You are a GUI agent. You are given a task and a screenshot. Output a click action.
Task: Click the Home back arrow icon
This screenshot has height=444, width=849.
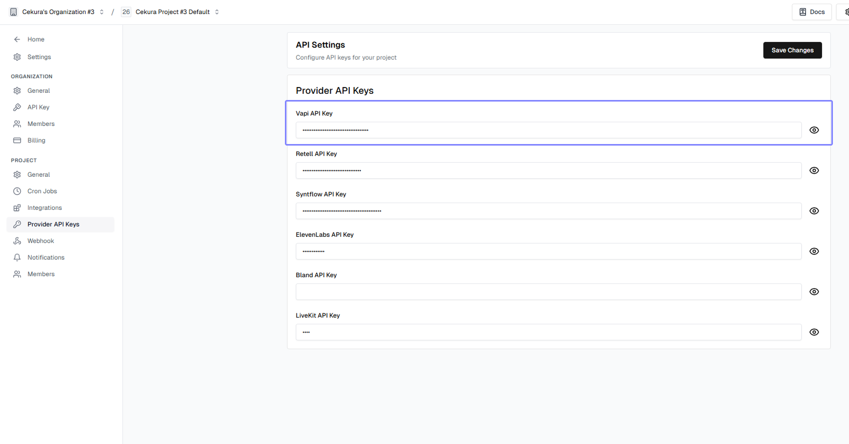[17, 39]
